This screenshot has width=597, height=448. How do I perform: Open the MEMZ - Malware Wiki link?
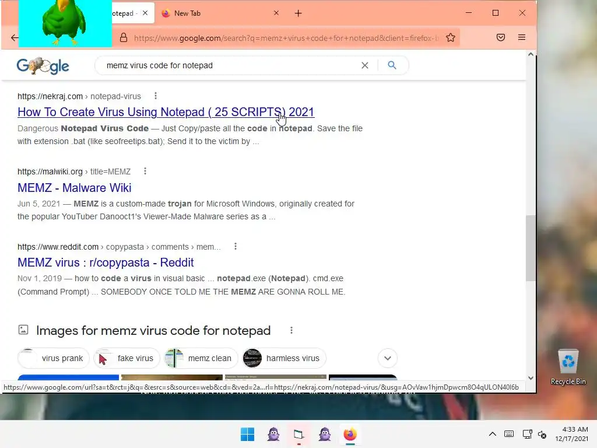coord(74,188)
